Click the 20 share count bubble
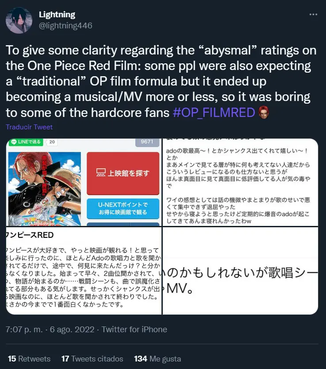326x369 pixels. (52, 142)
